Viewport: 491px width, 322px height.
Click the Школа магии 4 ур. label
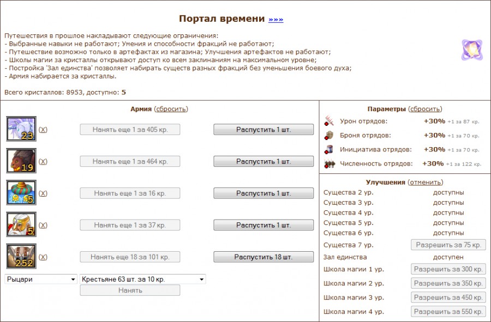(x=354, y=311)
